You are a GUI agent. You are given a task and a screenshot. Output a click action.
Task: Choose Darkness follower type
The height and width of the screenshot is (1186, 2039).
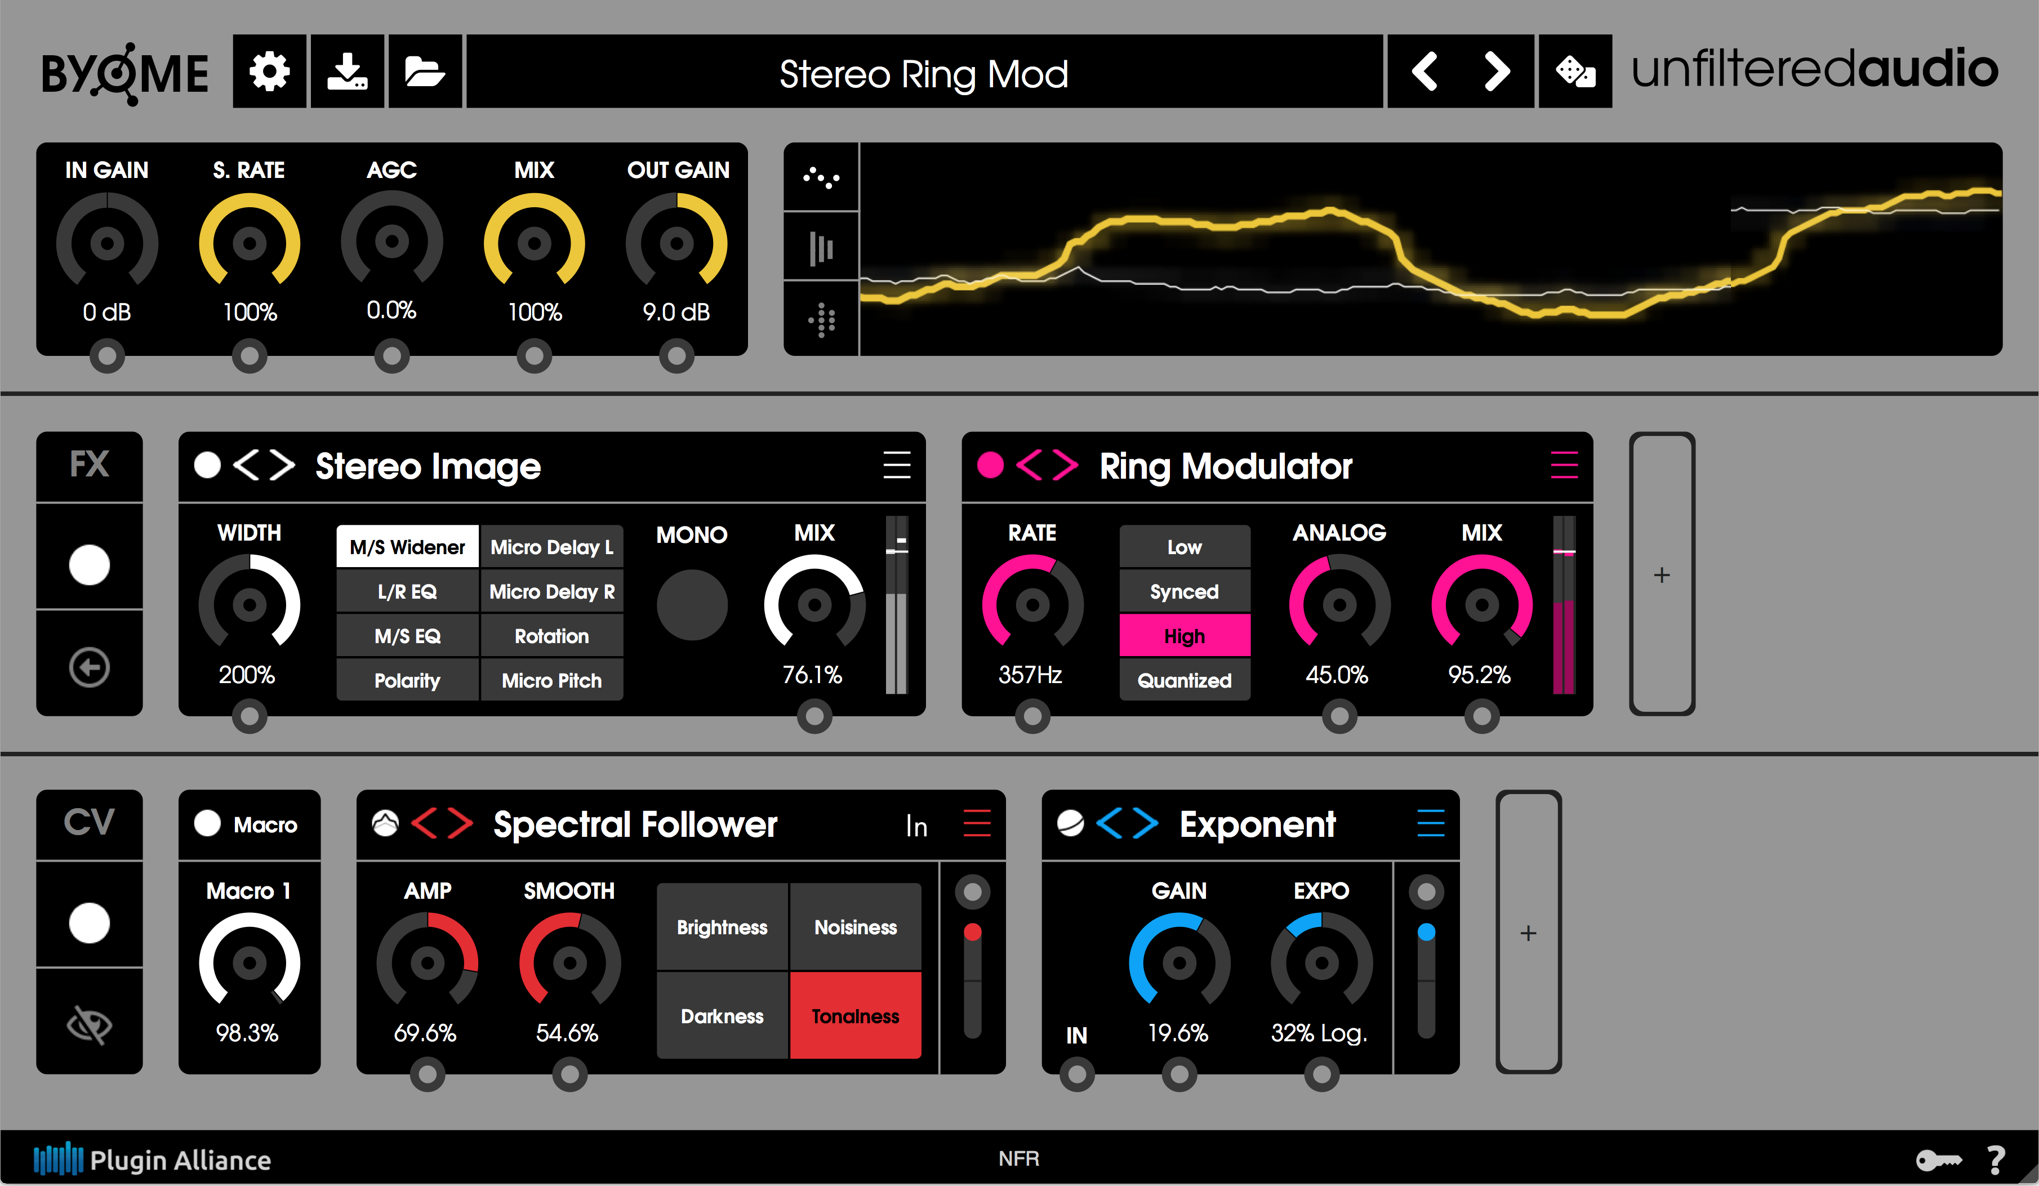tap(722, 1016)
